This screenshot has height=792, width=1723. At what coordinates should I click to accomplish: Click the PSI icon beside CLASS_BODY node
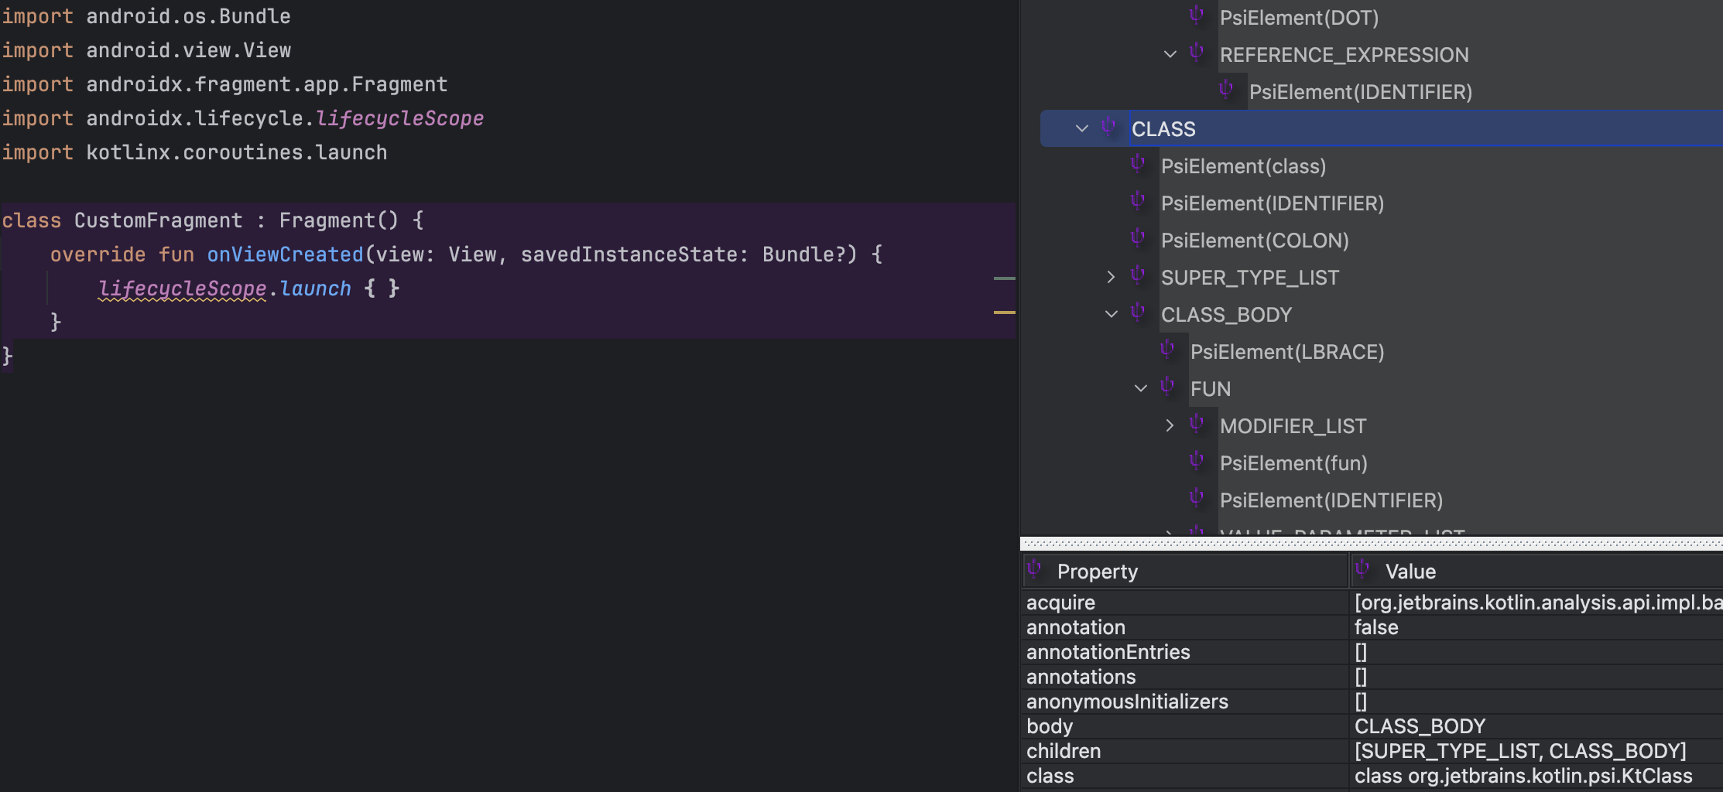1138,312
